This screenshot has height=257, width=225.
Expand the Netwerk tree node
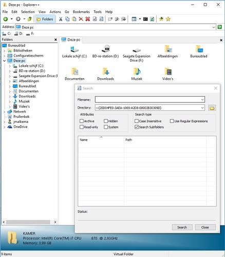coord(4,112)
